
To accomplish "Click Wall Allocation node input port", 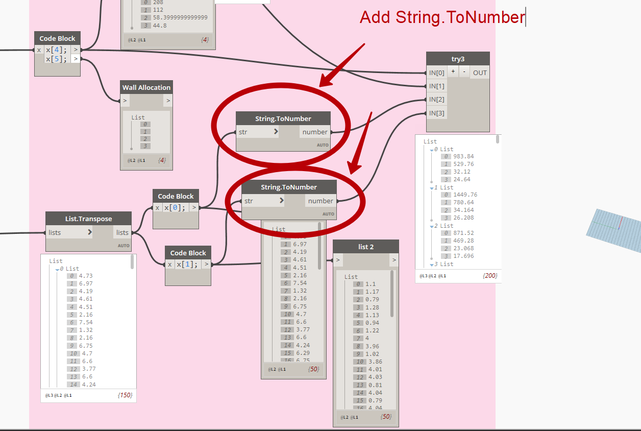I will [125, 101].
